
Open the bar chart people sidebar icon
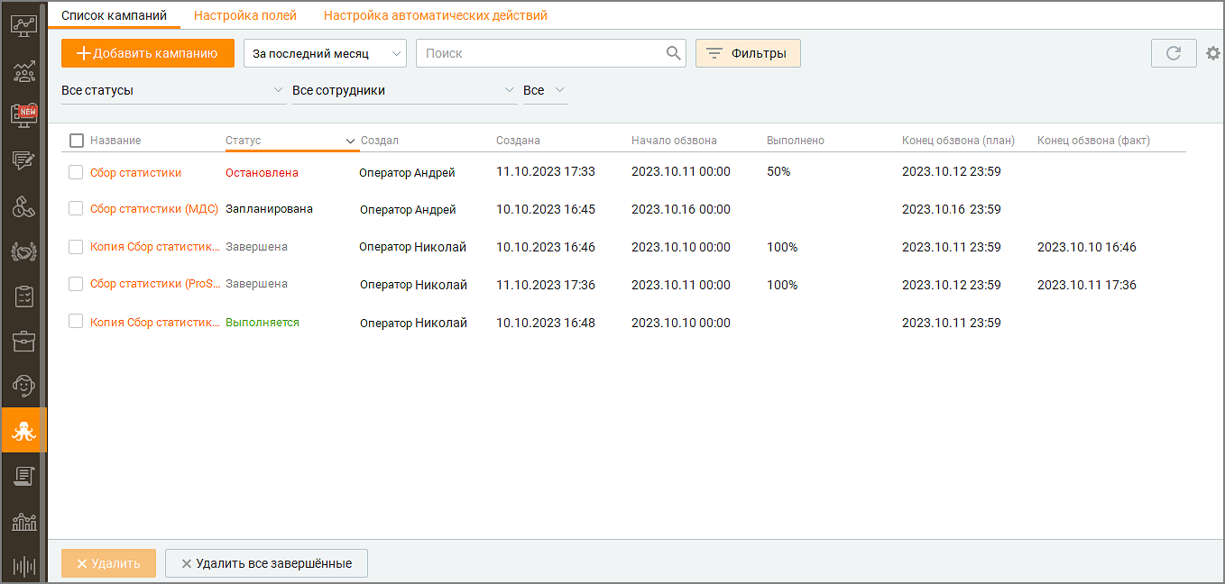tap(23, 522)
